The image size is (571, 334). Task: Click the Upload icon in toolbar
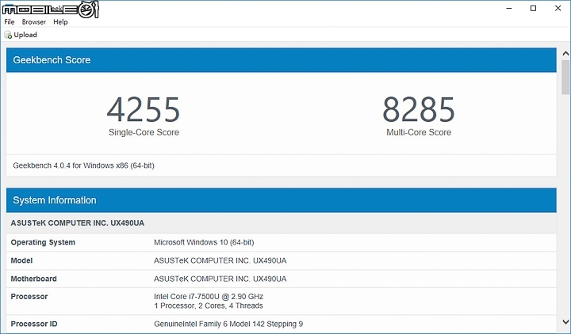coord(8,35)
